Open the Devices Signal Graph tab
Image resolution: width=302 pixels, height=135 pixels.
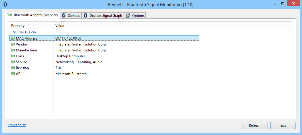click(103, 16)
